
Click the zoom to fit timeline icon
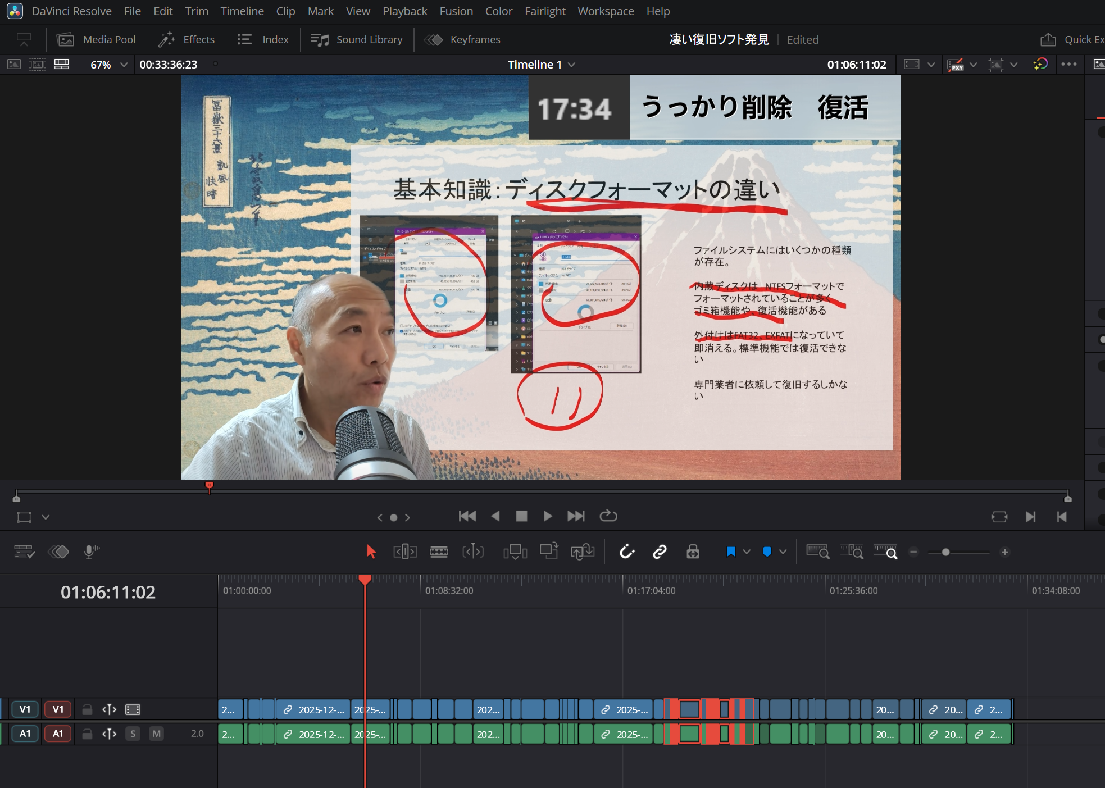(817, 552)
